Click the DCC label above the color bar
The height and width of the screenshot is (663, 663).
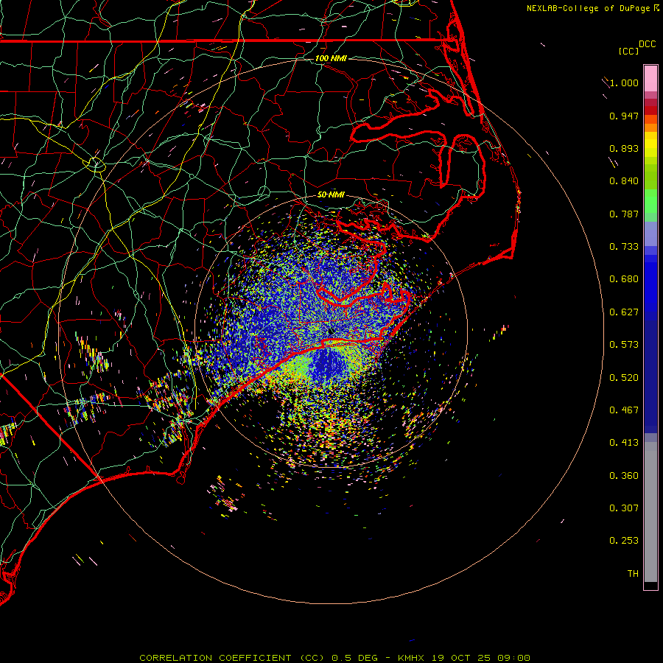[647, 44]
